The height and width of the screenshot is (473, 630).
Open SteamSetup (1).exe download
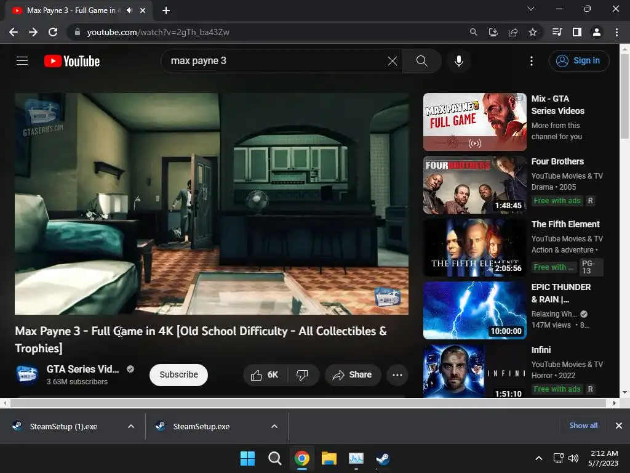point(63,426)
